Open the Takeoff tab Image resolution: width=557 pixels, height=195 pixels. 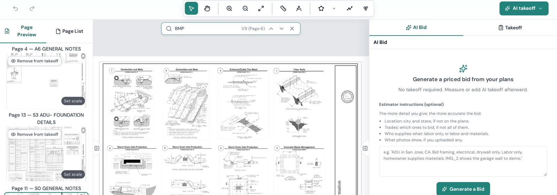coord(510,28)
